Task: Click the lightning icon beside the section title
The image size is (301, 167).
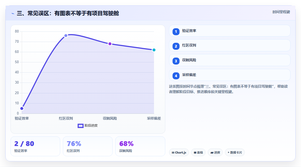Action: click(x=13, y=13)
